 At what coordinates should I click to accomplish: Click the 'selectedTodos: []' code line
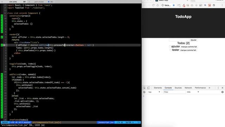point(23,24)
